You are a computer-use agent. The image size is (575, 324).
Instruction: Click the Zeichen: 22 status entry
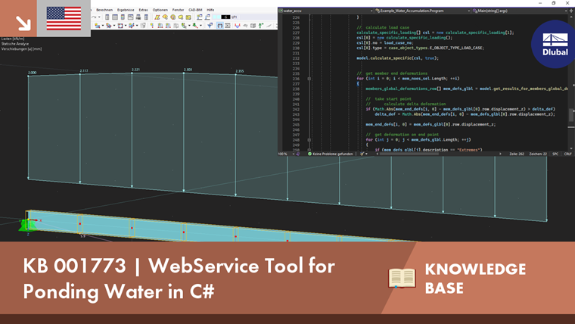(538, 154)
